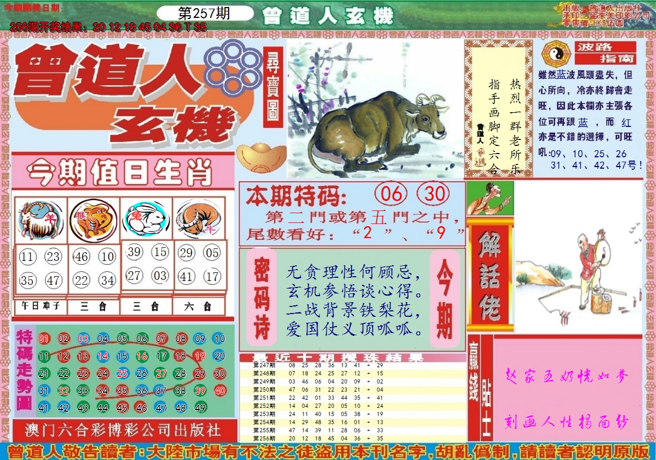This screenshot has width=656, height=460.
Task: Click the 午日冲子 label
Action: [41, 306]
